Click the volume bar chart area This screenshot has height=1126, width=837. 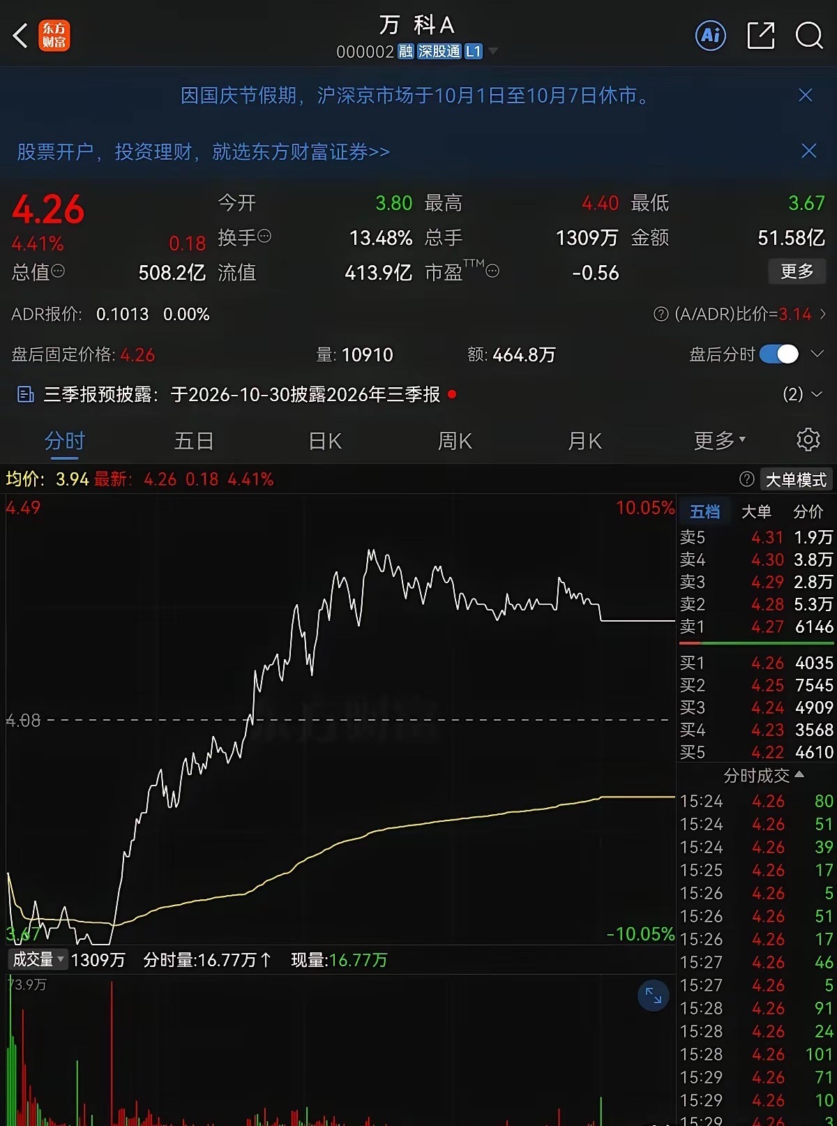pos(340,1050)
